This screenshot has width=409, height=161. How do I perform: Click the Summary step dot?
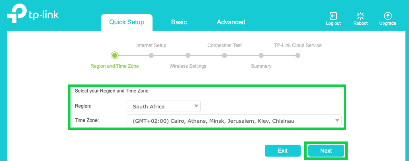tap(261, 55)
